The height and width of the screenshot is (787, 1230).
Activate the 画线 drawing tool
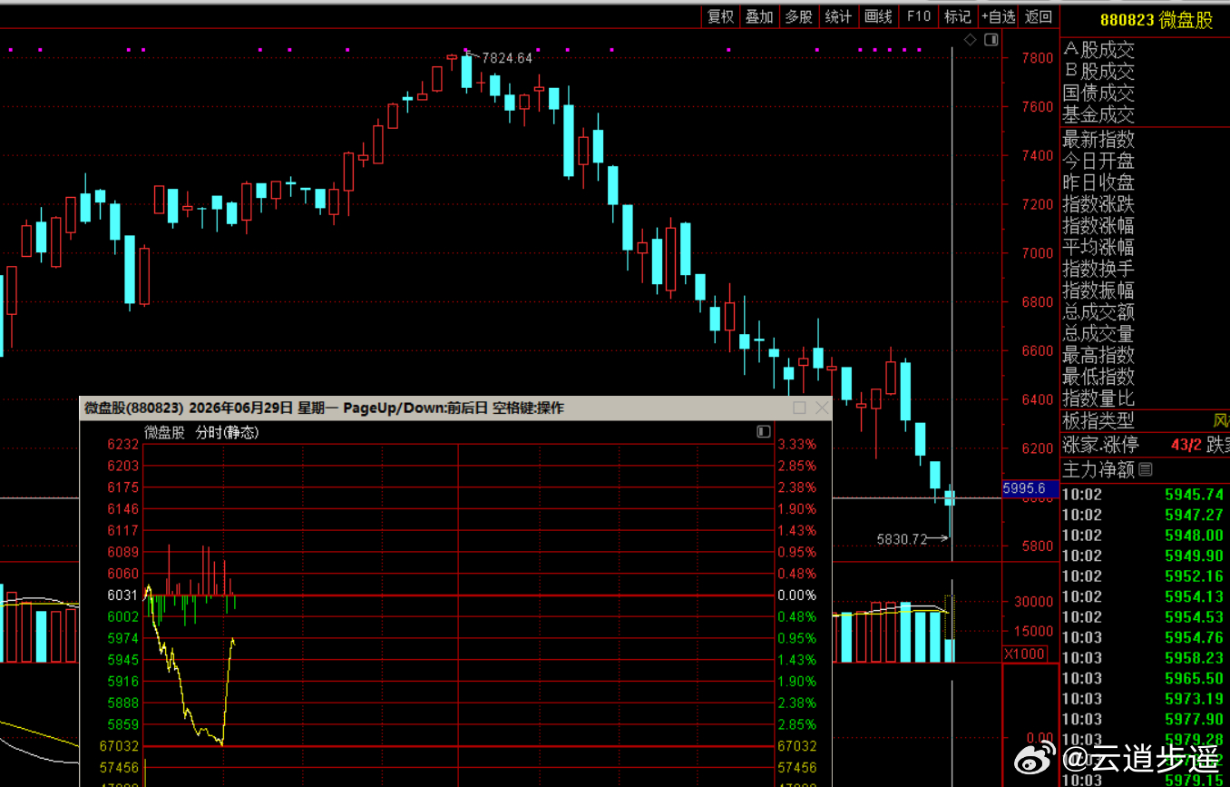point(879,16)
